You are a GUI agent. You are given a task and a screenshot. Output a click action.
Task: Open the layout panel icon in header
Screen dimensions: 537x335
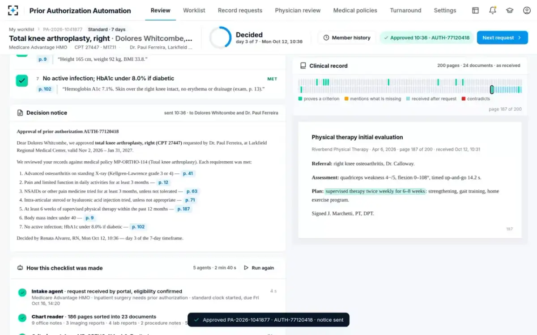[476, 10]
